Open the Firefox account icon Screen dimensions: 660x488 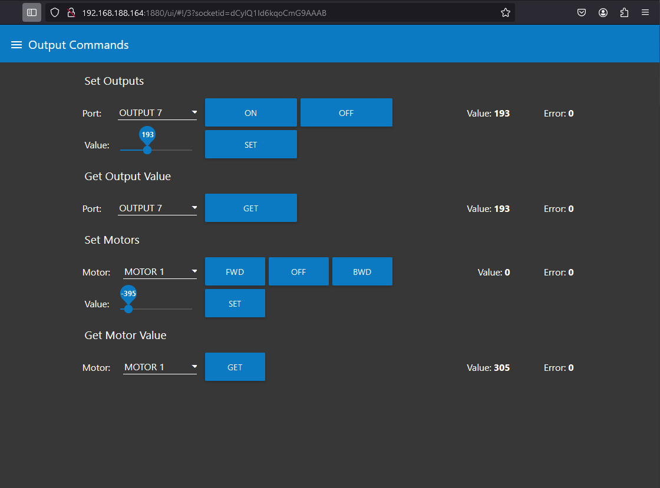(x=603, y=12)
